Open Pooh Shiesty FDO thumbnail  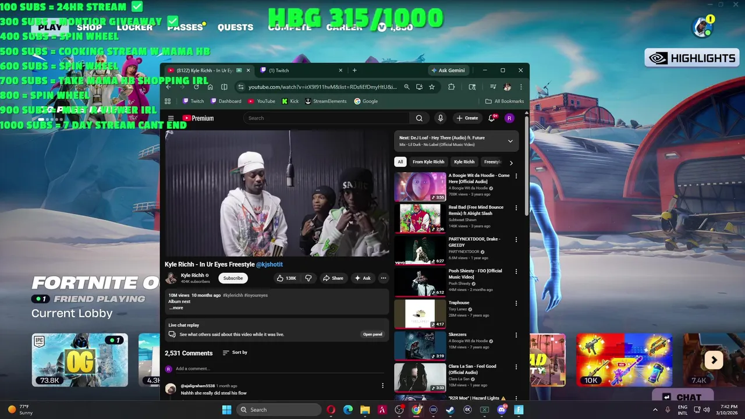[420, 282]
